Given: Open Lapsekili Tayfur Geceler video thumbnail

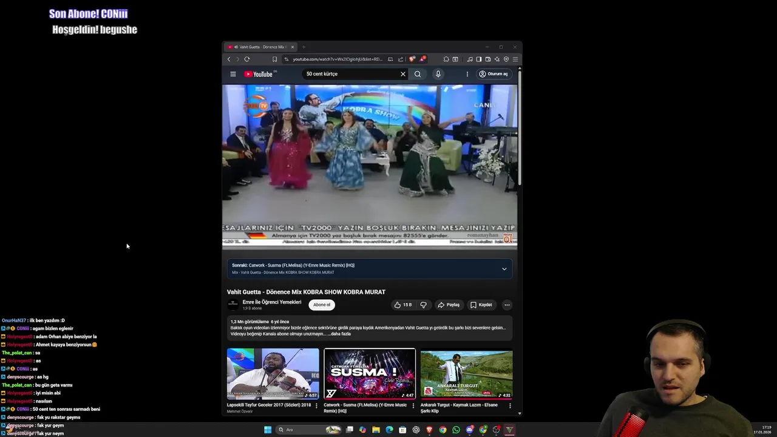Looking at the screenshot, I should coord(273,374).
